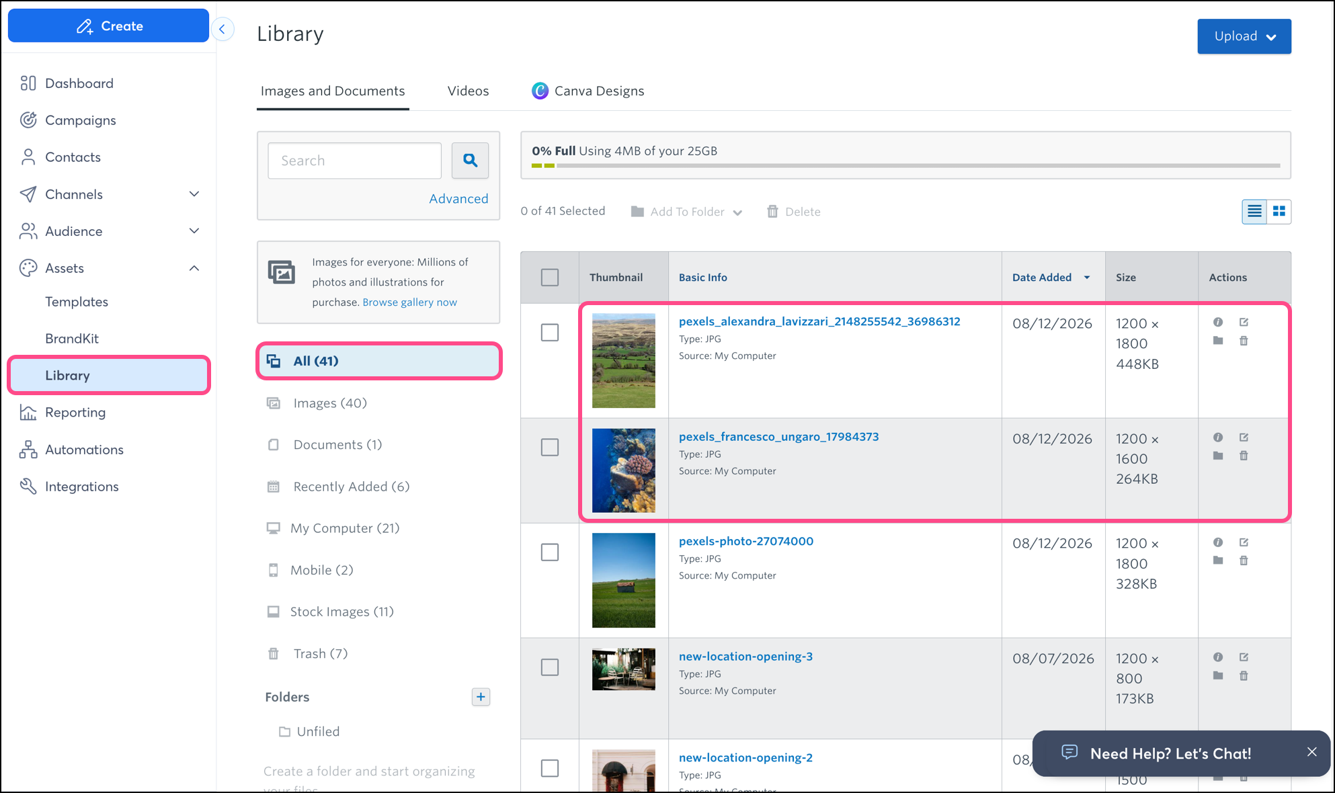
Task: Edit pexels-photo-27074000 via pencil icon
Action: coord(1244,542)
